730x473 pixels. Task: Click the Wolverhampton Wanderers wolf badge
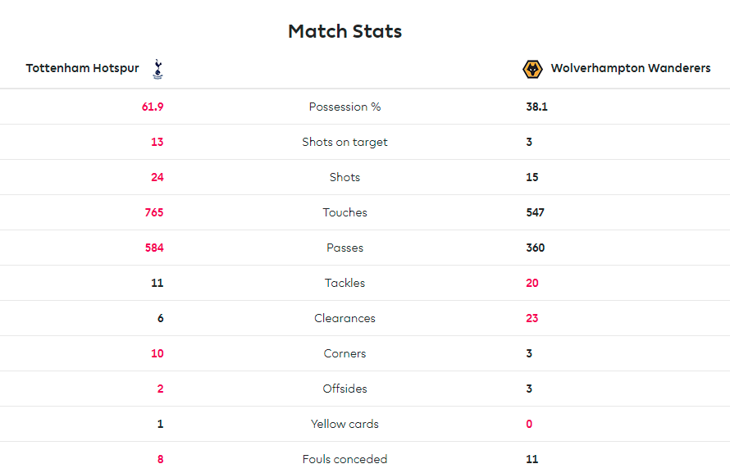532,70
